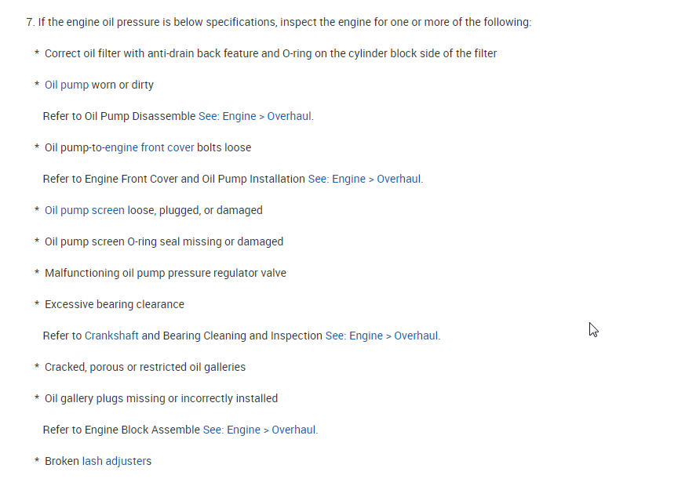
Task: Click the 'Crankshaft' link
Action: 111,336
